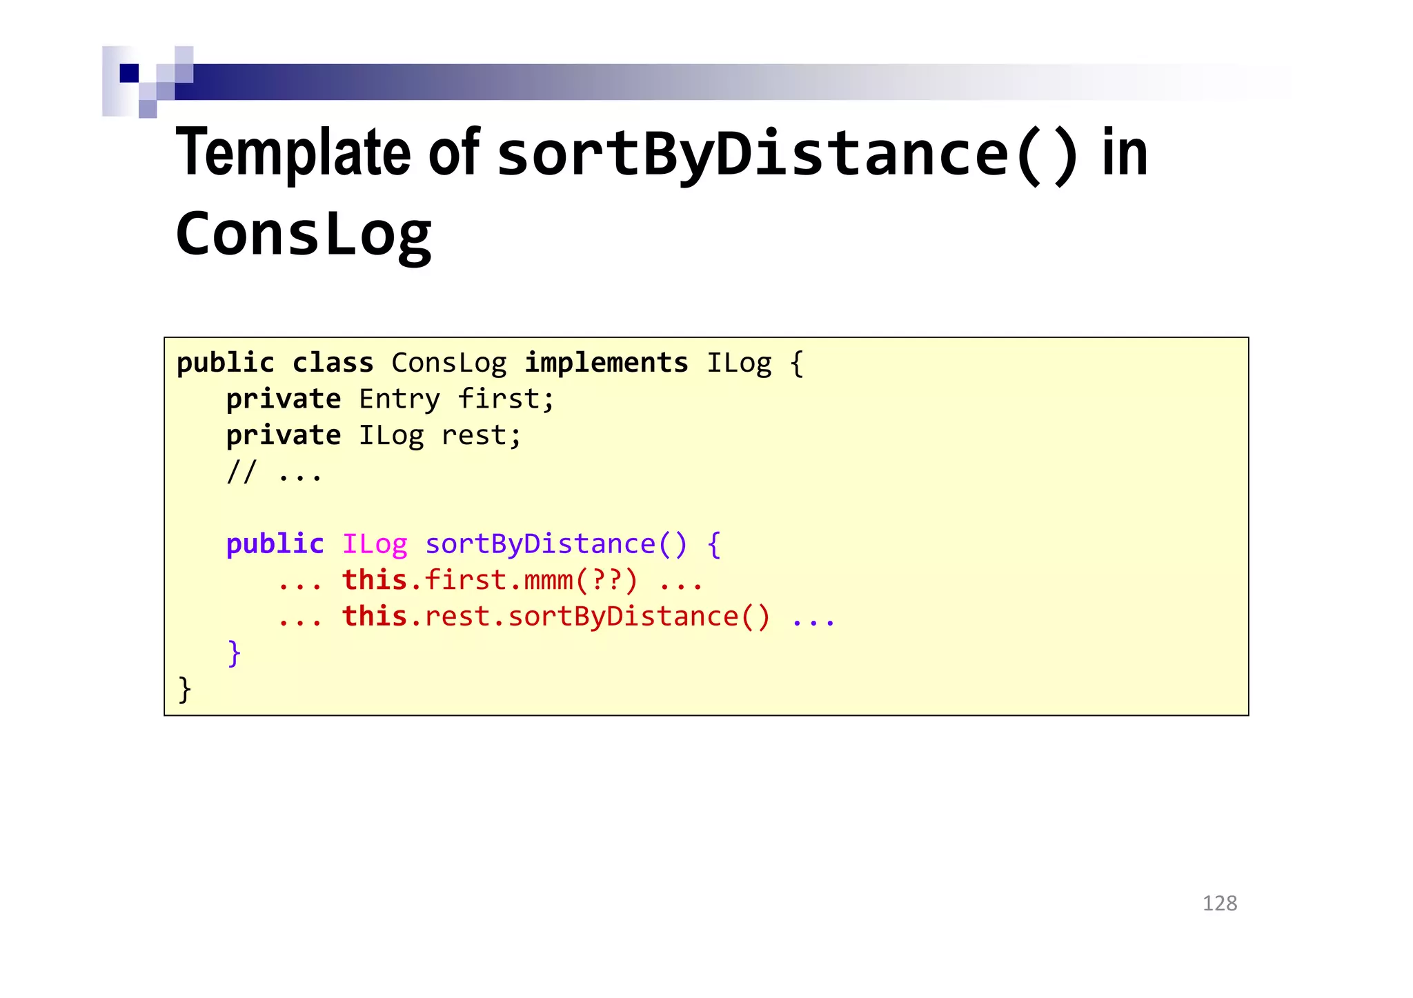The height and width of the screenshot is (998, 1413).
Task: Click the method signature "public ILog sortByDistance() {"
Action: tap(474, 545)
